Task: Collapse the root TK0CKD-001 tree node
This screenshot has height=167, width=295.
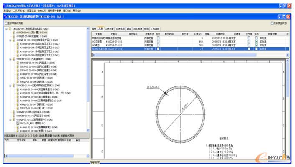Action: tap(6, 29)
